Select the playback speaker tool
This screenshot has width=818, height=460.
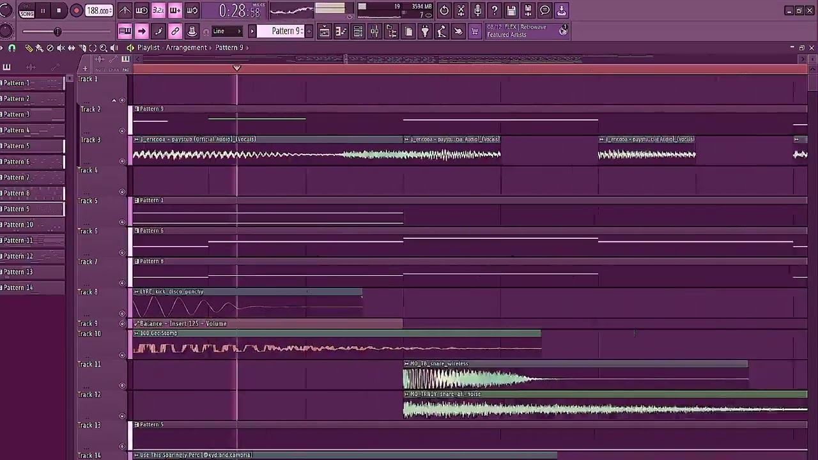click(x=114, y=48)
